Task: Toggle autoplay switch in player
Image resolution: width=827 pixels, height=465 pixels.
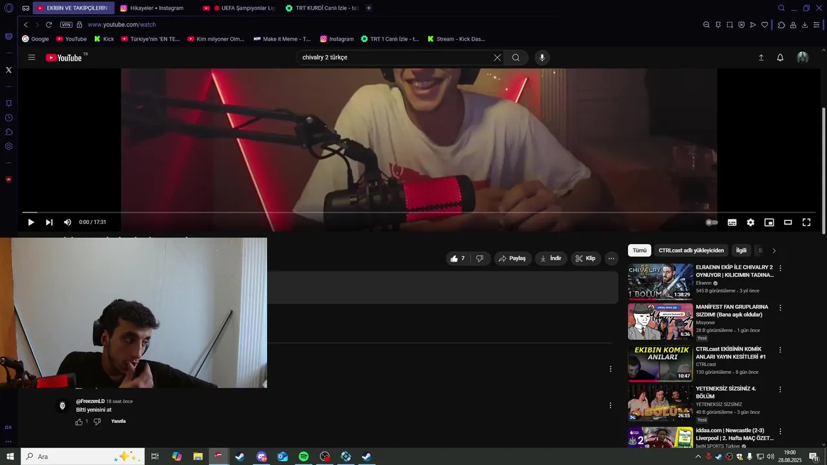Action: coord(712,222)
